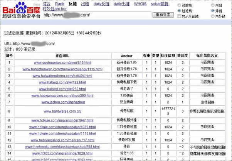232x161 pixels.
Task: Click the 标注信息 column header
Action: click(x=168, y=56)
